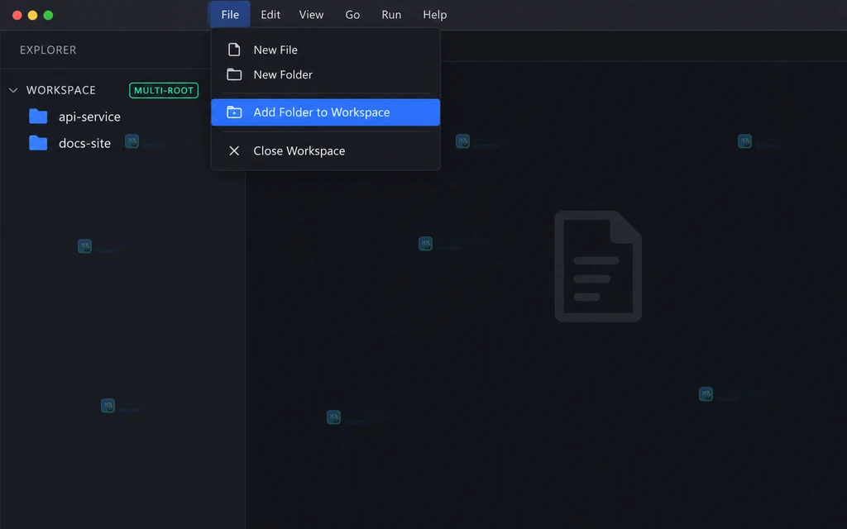
Task: Click the empty editor document placeholder icon
Action: (x=598, y=266)
